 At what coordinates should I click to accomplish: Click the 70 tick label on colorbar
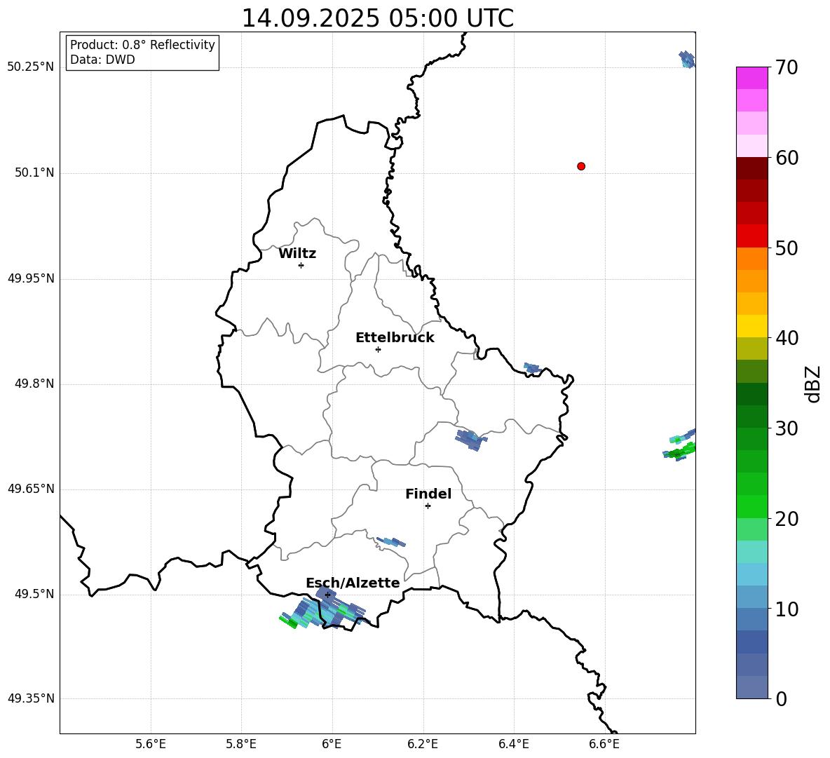click(x=786, y=68)
